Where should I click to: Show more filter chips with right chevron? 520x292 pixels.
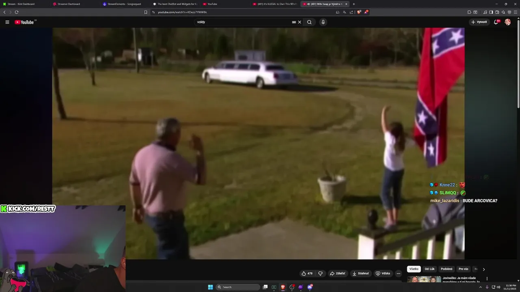[x=484, y=269]
